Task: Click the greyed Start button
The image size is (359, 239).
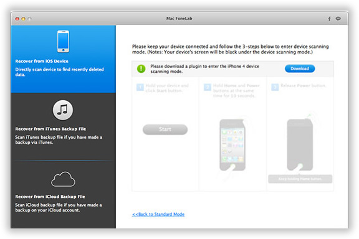Action: pyautogui.click(x=165, y=129)
